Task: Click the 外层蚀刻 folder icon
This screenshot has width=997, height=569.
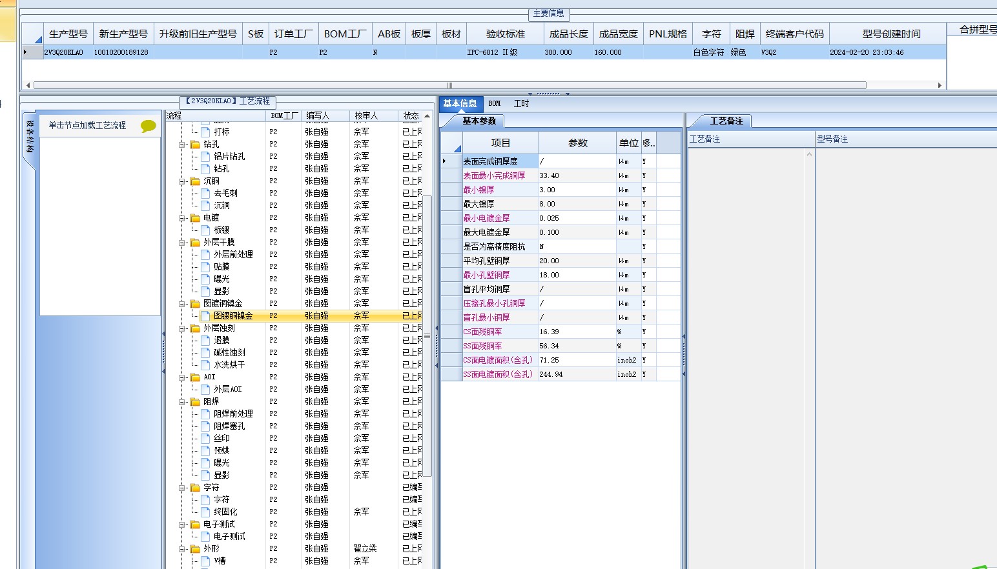Action: pyautogui.click(x=196, y=328)
